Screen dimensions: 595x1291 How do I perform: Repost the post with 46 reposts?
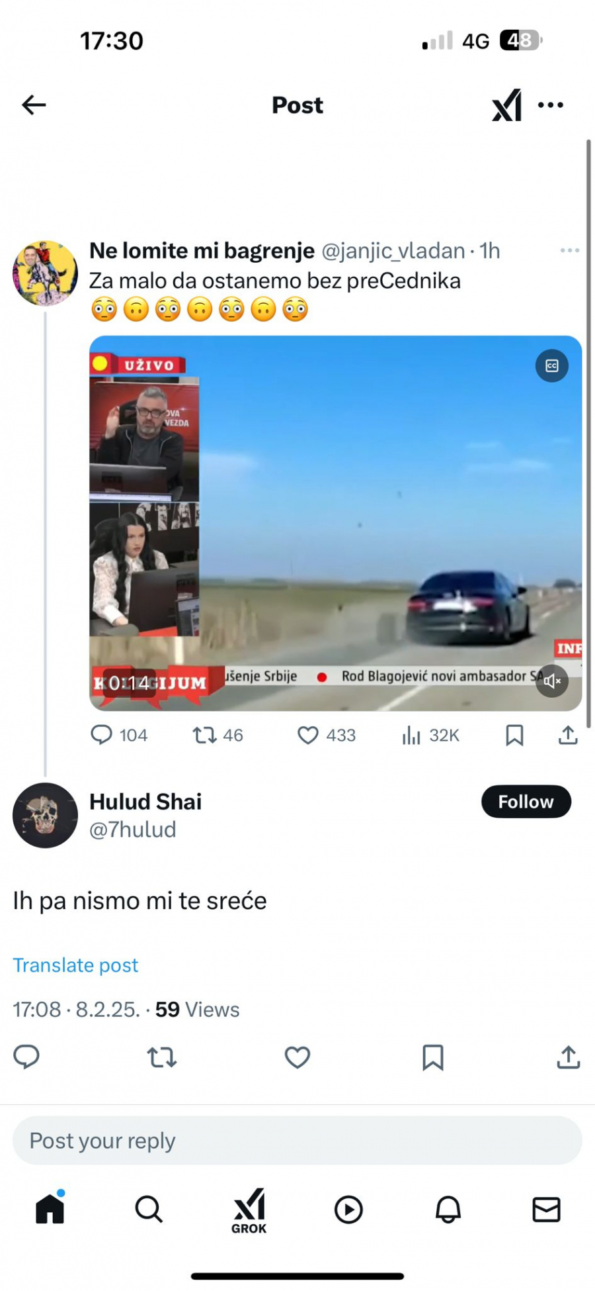click(x=218, y=735)
